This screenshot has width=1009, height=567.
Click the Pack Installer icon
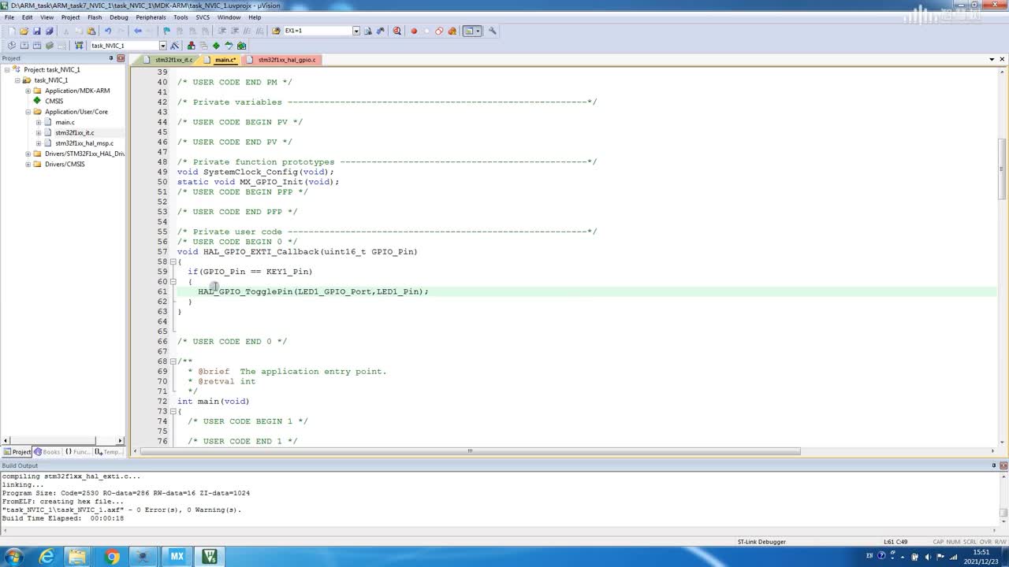pos(241,46)
